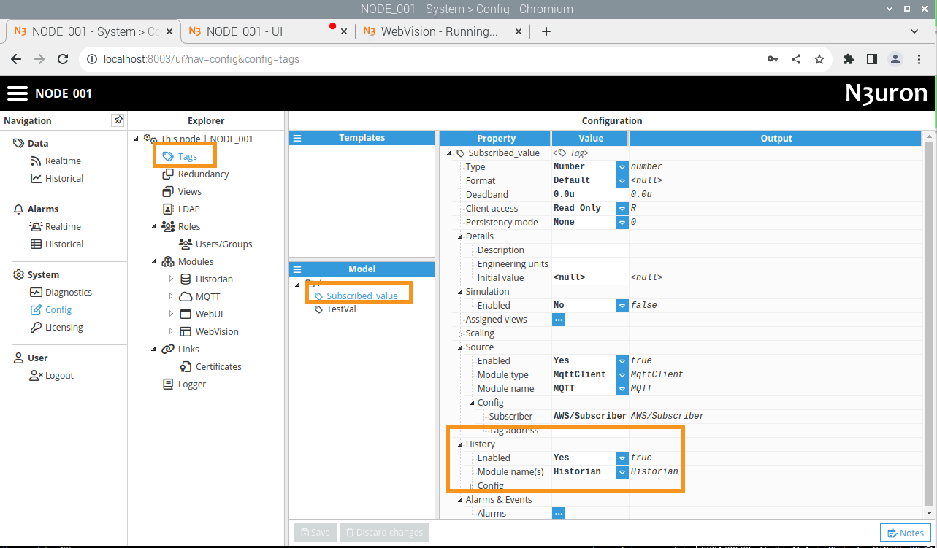
Task: Collapse the History property group
Action: tap(460, 444)
